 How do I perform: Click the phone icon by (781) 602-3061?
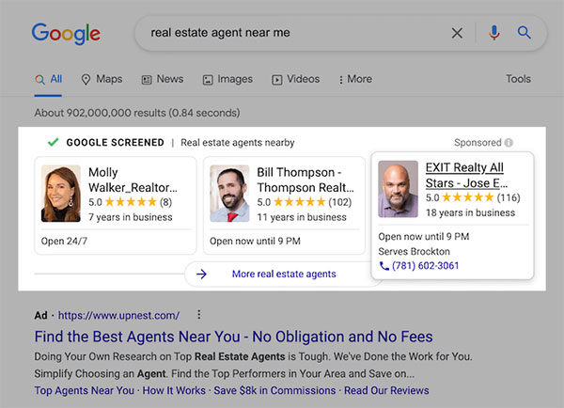384,266
